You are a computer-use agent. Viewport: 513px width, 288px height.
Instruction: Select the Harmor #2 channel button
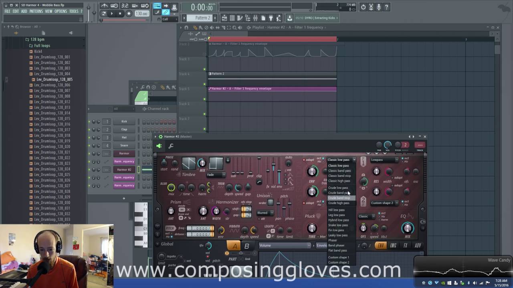[x=124, y=170]
